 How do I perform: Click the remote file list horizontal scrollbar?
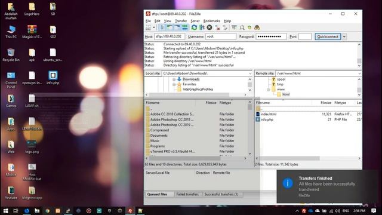(x=307, y=158)
